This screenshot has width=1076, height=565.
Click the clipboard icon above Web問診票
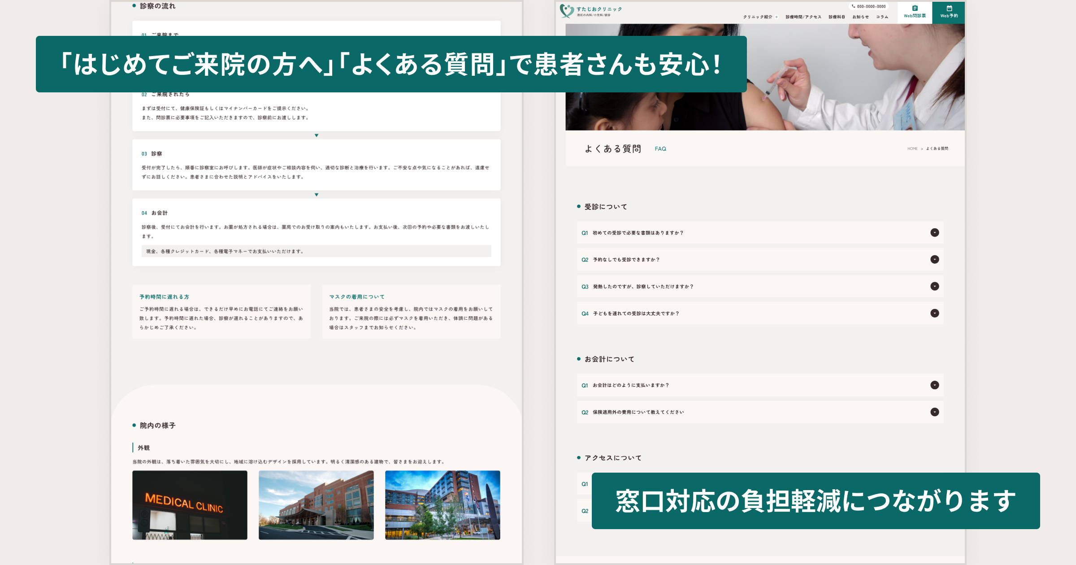click(x=915, y=8)
